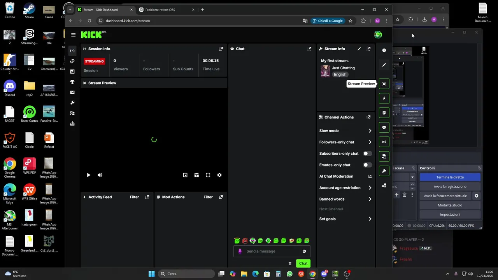Open Activity Feed Filter

[x=134, y=197]
